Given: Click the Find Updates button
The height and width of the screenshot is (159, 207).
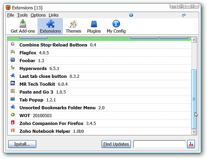Looking at the screenshot, I should pyautogui.click(x=116, y=144).
